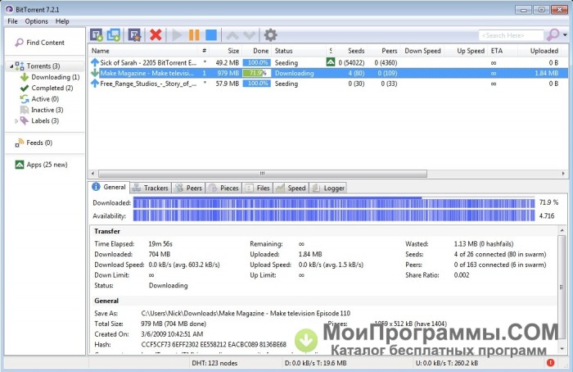Open the File menu

tap(12, 21)
